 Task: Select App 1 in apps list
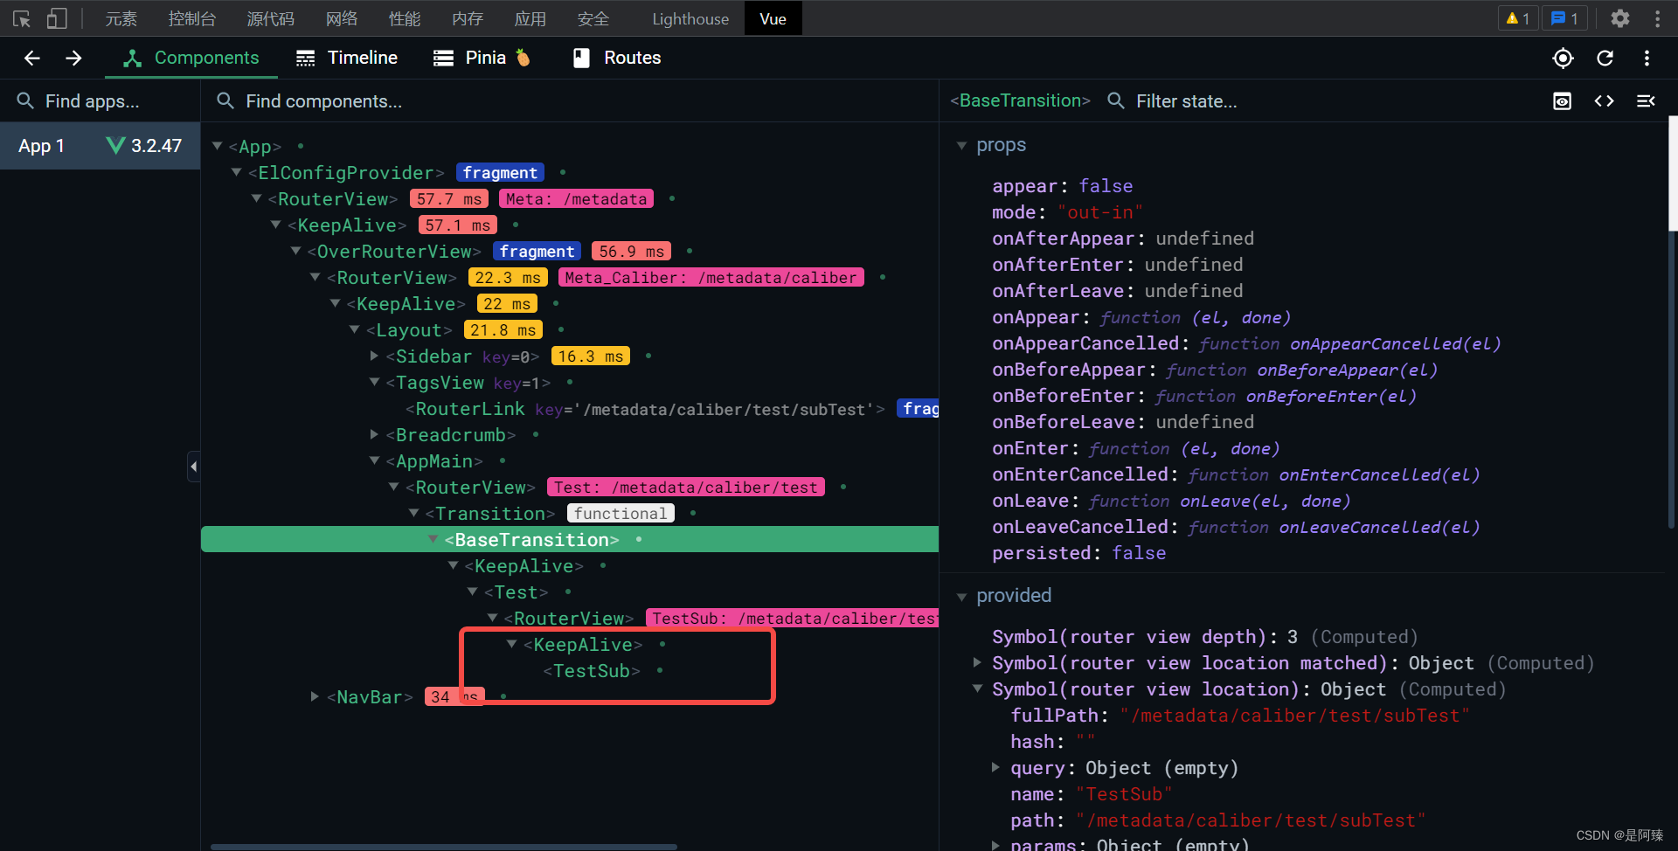[100, 146]
